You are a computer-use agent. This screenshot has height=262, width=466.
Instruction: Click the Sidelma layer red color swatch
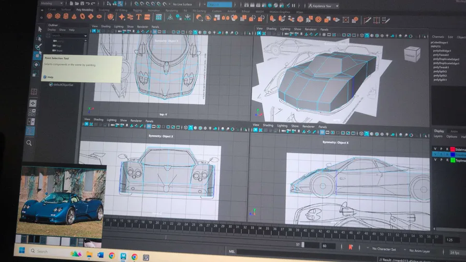tap(453, 150)
